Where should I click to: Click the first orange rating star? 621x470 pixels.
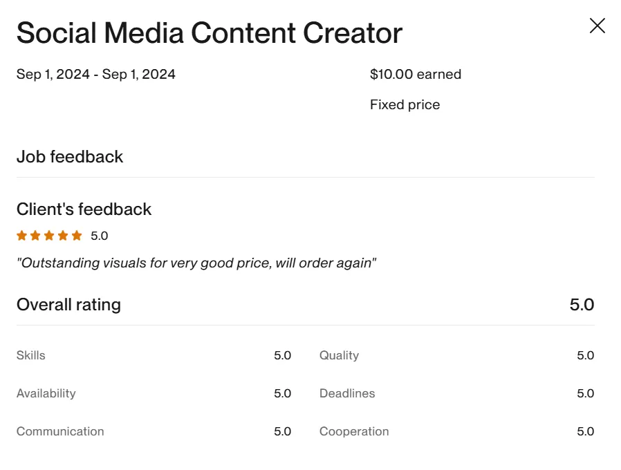(x=21, y=236)
